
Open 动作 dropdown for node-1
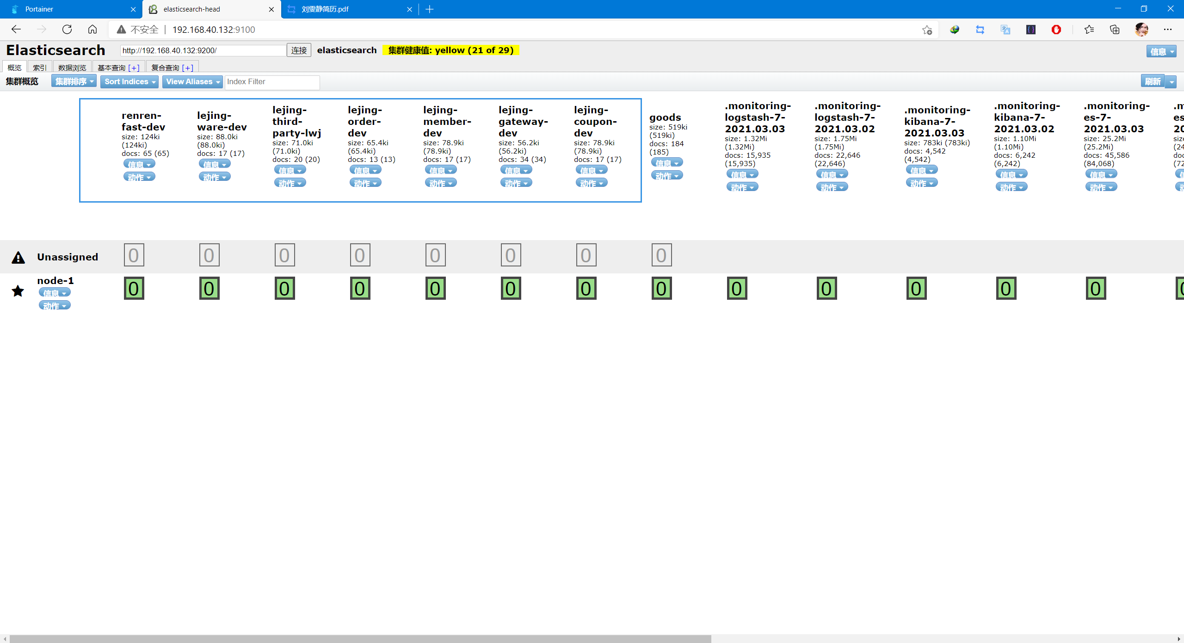tap(55, 305)
